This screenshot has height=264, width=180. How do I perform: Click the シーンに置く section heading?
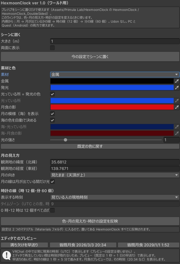point(11,35)
